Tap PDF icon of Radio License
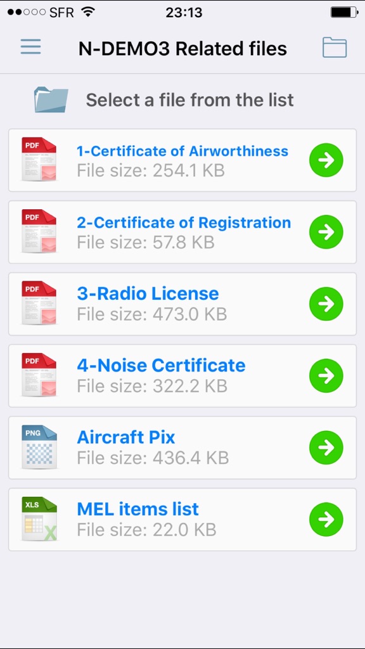 [39, 304]
